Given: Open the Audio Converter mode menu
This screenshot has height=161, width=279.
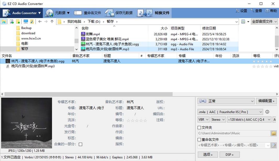Looking at the screenshot, I should tap(22, 13).
